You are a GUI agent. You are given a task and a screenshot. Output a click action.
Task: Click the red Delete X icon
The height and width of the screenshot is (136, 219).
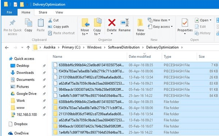[112, 23]
